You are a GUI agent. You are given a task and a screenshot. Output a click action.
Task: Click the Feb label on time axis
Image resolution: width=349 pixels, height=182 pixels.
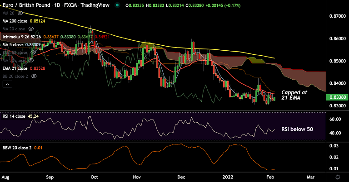pos(270,177)
